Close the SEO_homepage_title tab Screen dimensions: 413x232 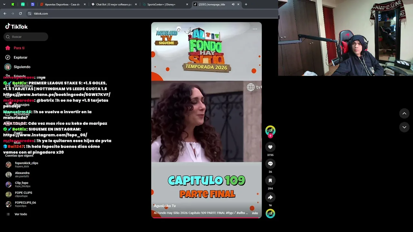238,5
